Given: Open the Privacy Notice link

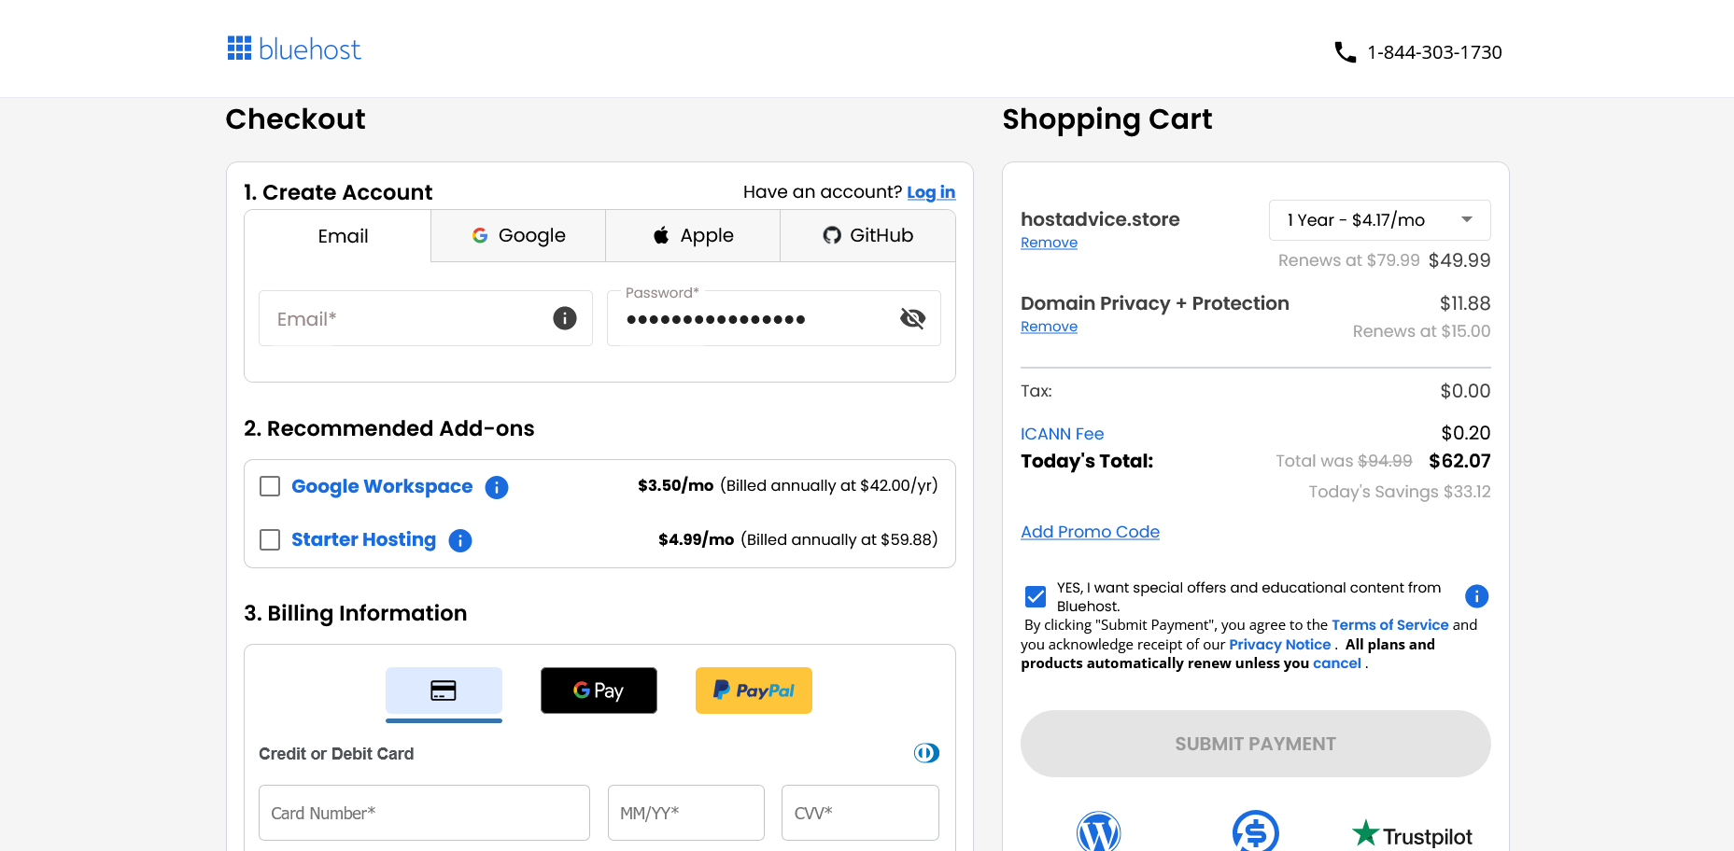Looking at the screenshot, I should point(1279,645).
